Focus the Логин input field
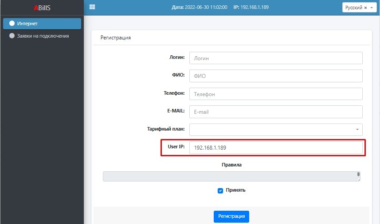 click(276, 58)
